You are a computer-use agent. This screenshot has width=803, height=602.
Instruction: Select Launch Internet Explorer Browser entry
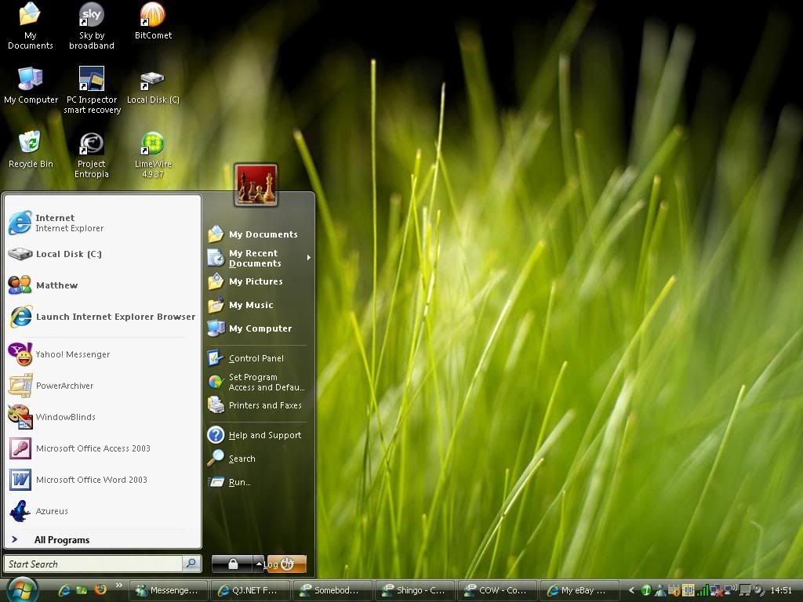[x=103, y=317]
